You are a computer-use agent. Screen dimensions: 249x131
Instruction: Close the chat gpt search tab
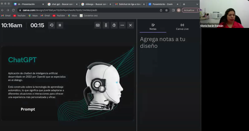point(77,4)
